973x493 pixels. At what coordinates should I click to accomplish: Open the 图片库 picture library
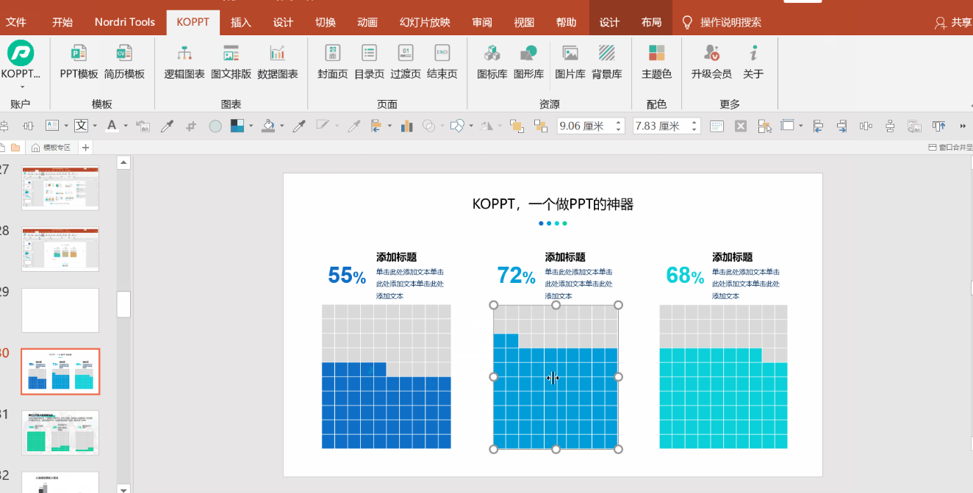click(570, 60)
